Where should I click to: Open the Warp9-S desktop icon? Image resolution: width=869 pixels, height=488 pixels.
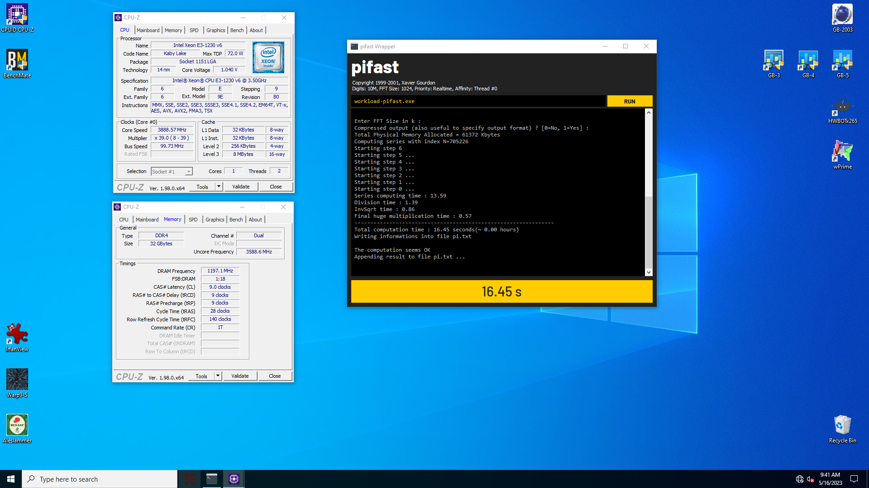click(17, 383)
